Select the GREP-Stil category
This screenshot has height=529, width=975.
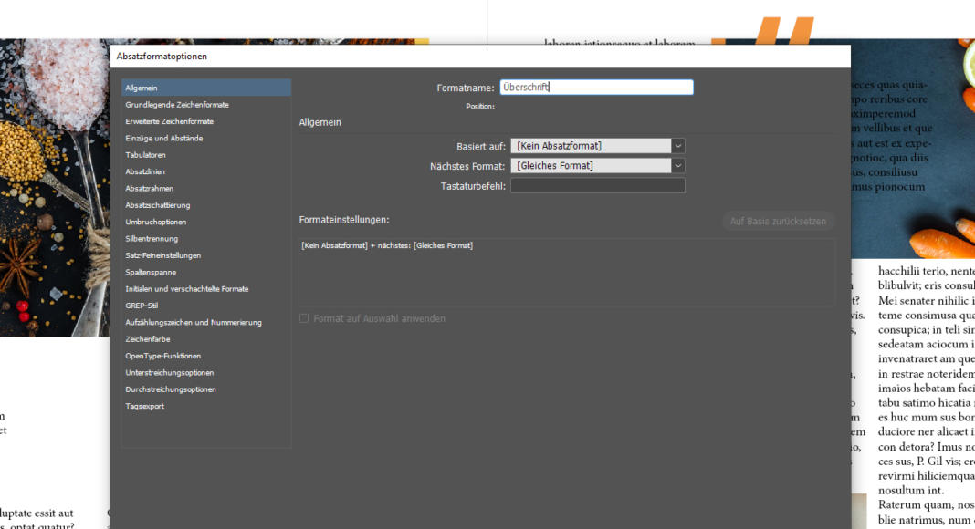coord(142,306)
